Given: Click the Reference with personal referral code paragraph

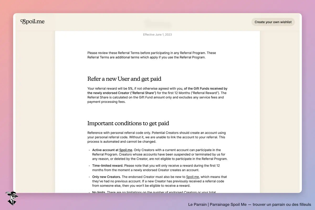Looking at the screenshot, I should pyautogui.click(x=156, y=137).
